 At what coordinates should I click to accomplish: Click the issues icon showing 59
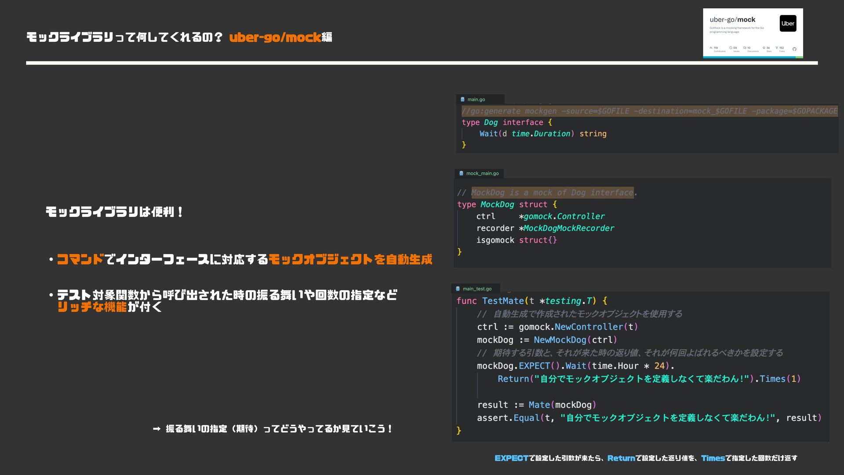click(731, 47)
